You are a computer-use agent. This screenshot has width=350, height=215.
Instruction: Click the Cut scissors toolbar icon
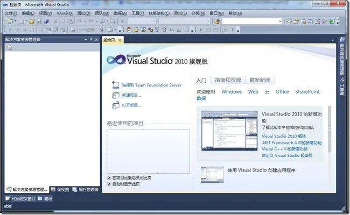click(56, 21)
